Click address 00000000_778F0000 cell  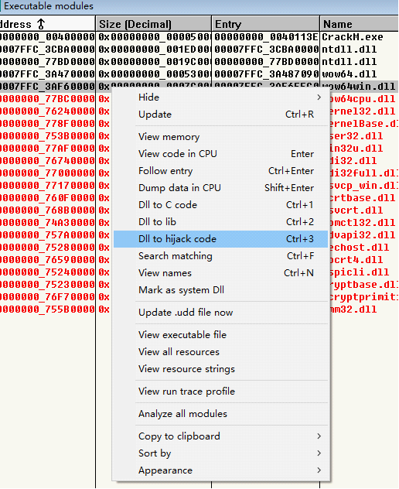coord(47,124)
